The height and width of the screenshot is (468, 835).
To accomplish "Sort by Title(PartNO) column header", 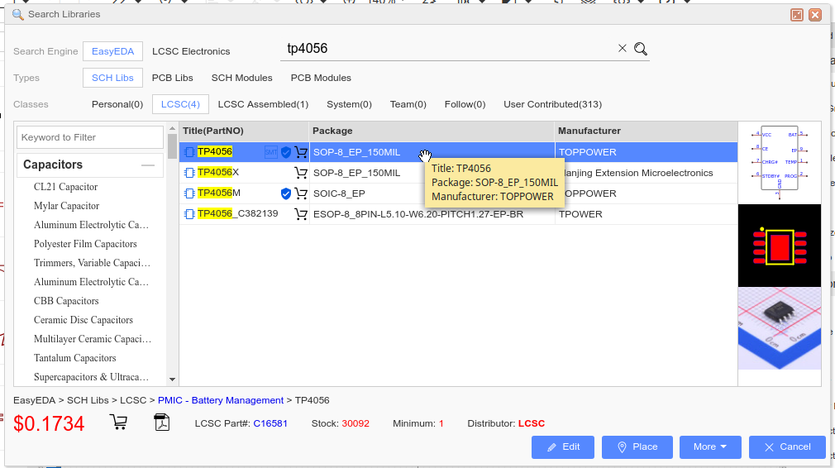I will click(x=244, y=131).
